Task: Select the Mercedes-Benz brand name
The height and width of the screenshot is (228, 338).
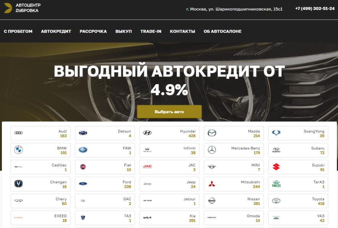Action: [246, 148]
